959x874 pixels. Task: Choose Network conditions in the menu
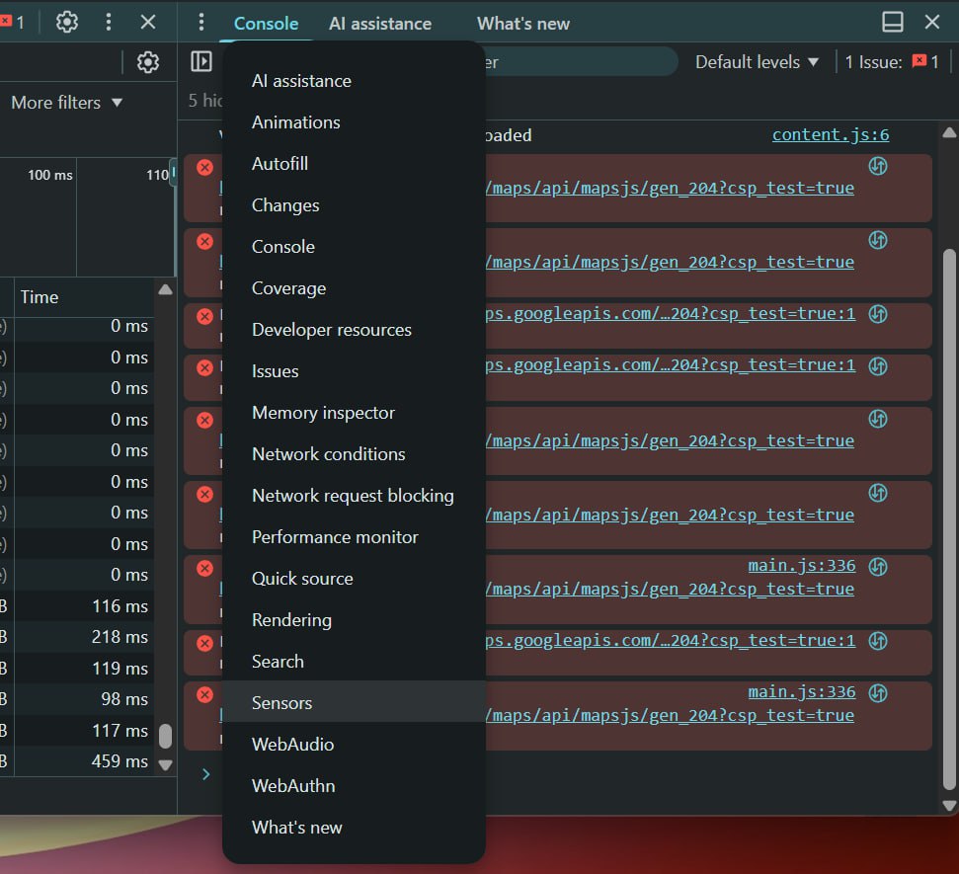tap(328, 454)
